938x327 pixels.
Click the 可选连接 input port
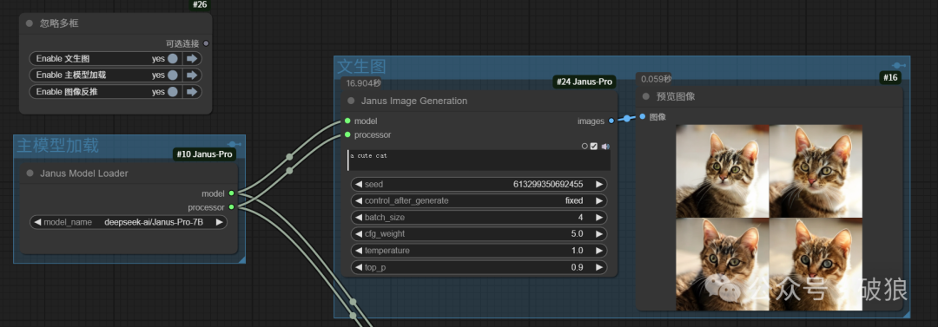click(207, 43)
